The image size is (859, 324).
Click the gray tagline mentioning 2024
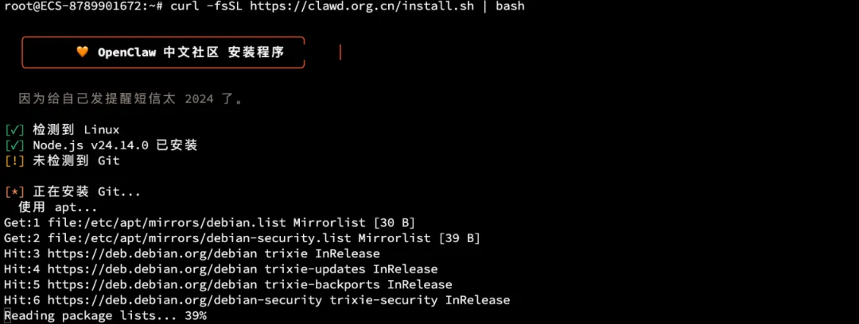(x=130, y=99)
